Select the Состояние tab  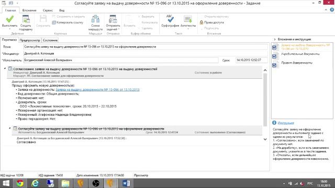[x=50, y=40]
